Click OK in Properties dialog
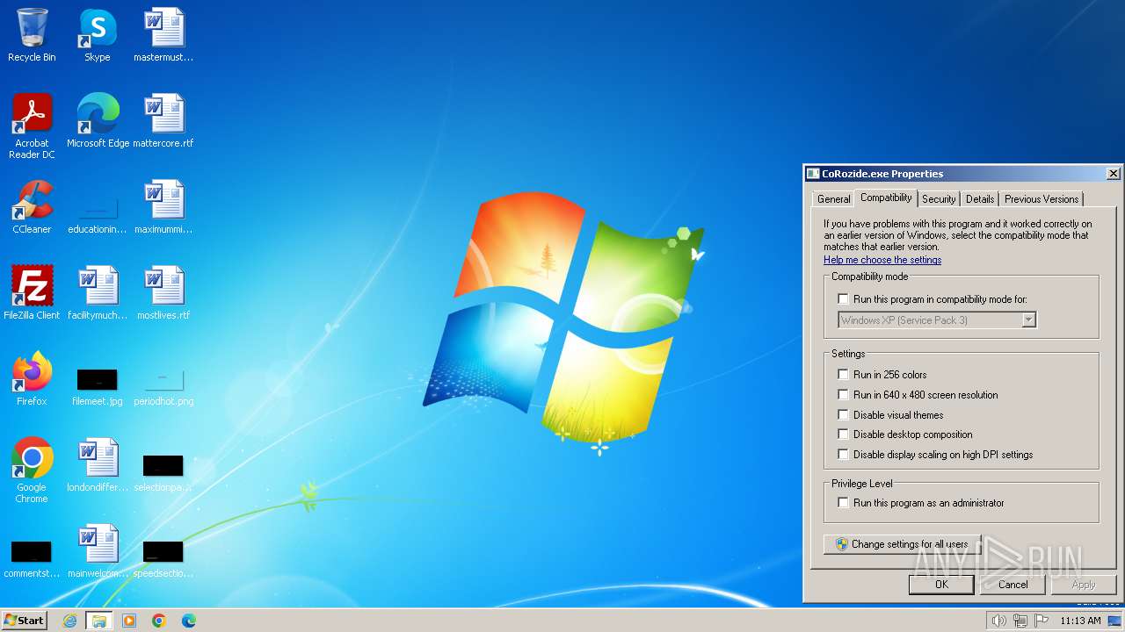The height and width of the screenshot is (632, 1125). (x=941, y=585)
